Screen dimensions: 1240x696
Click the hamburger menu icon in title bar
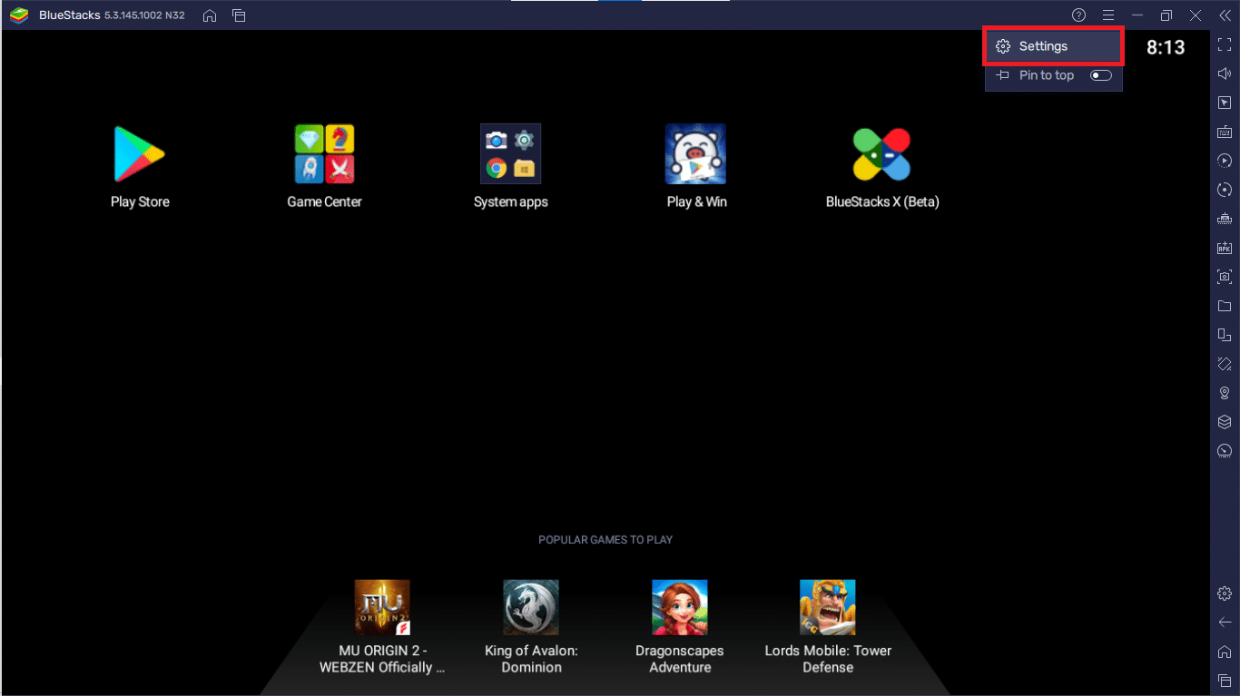pos(1108,15)
